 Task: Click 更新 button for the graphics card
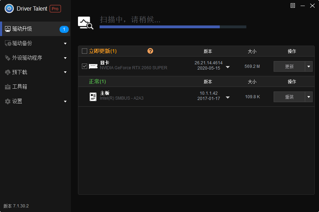coord(289,66)
